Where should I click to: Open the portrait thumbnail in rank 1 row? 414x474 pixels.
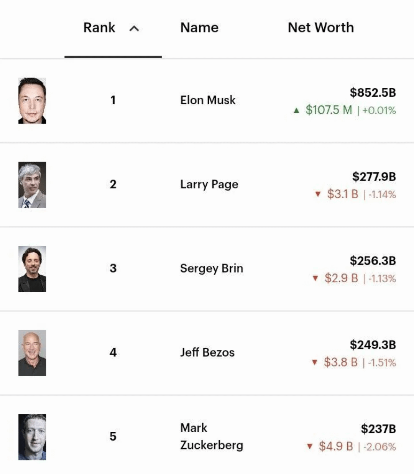pos(32,101)
